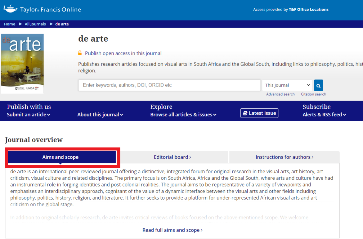Open All Journals breadcrumb link

pos(35,24)
